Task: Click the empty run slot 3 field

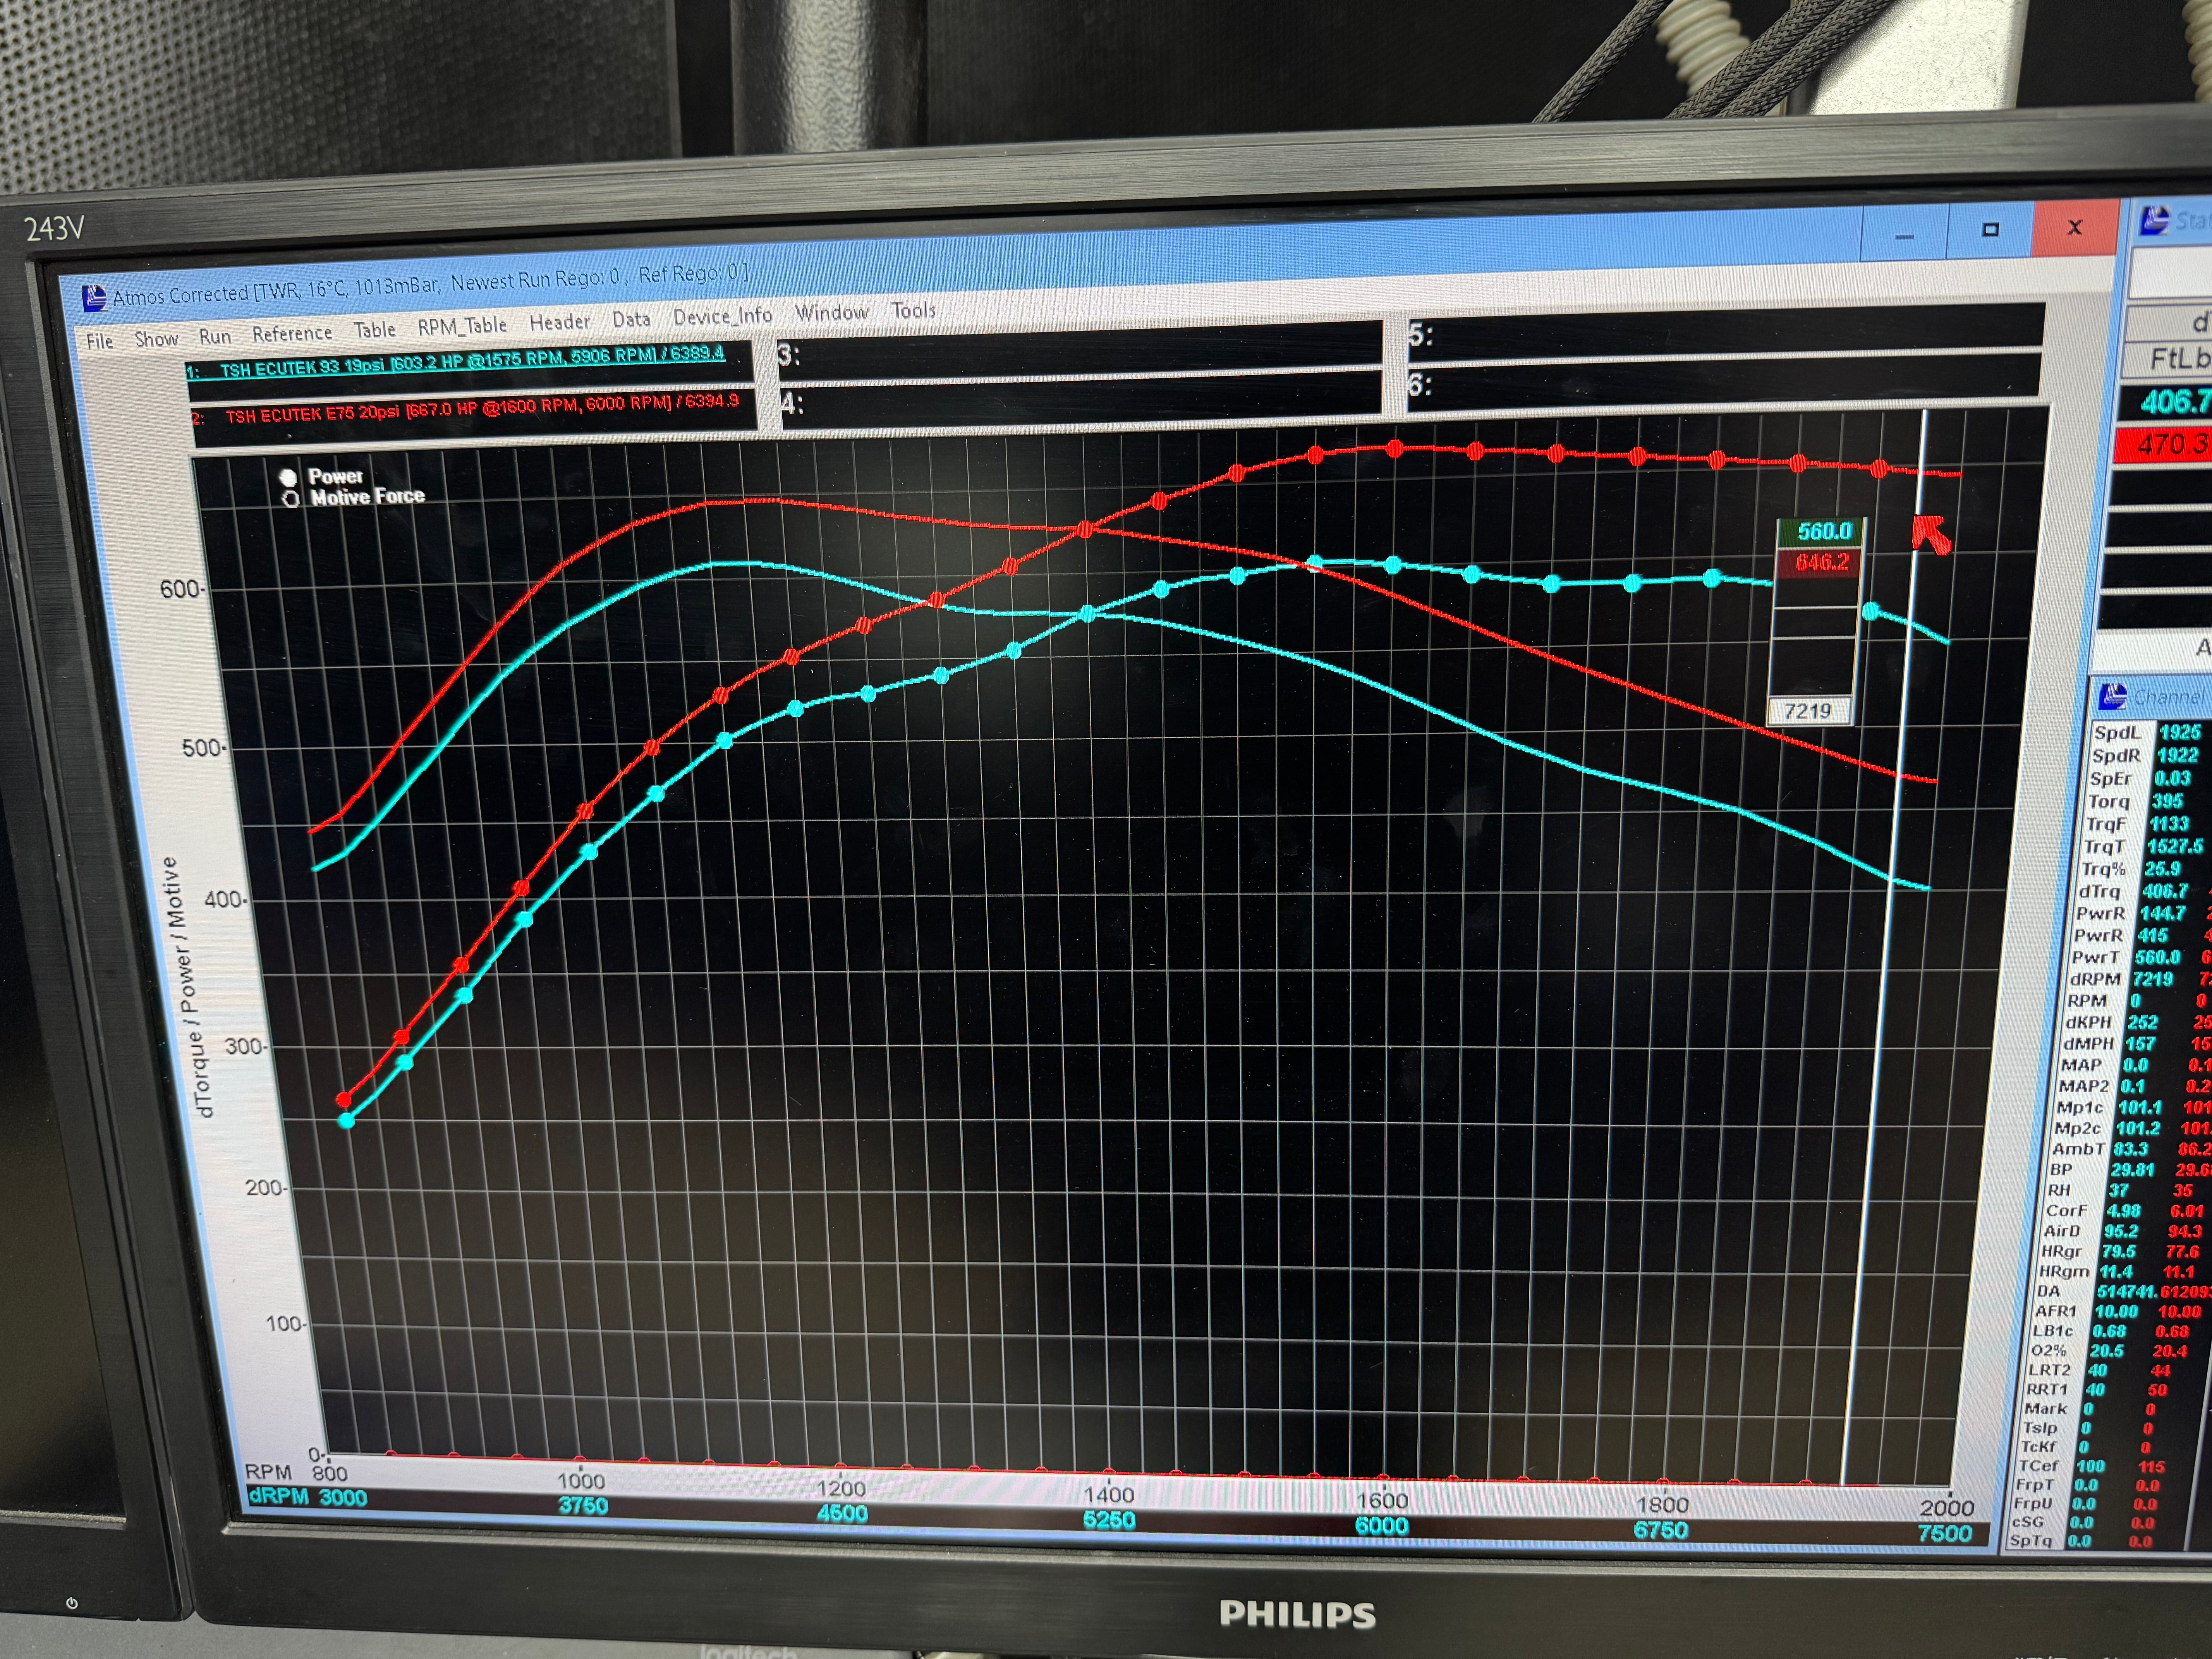Action: (1080, 350)
